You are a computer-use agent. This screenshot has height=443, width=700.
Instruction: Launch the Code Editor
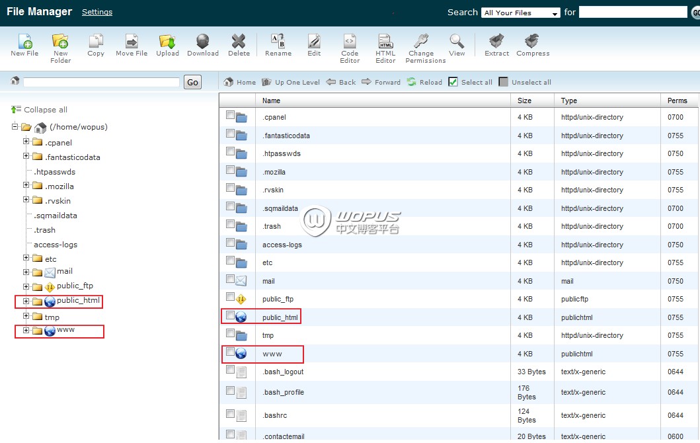[350, 41]
